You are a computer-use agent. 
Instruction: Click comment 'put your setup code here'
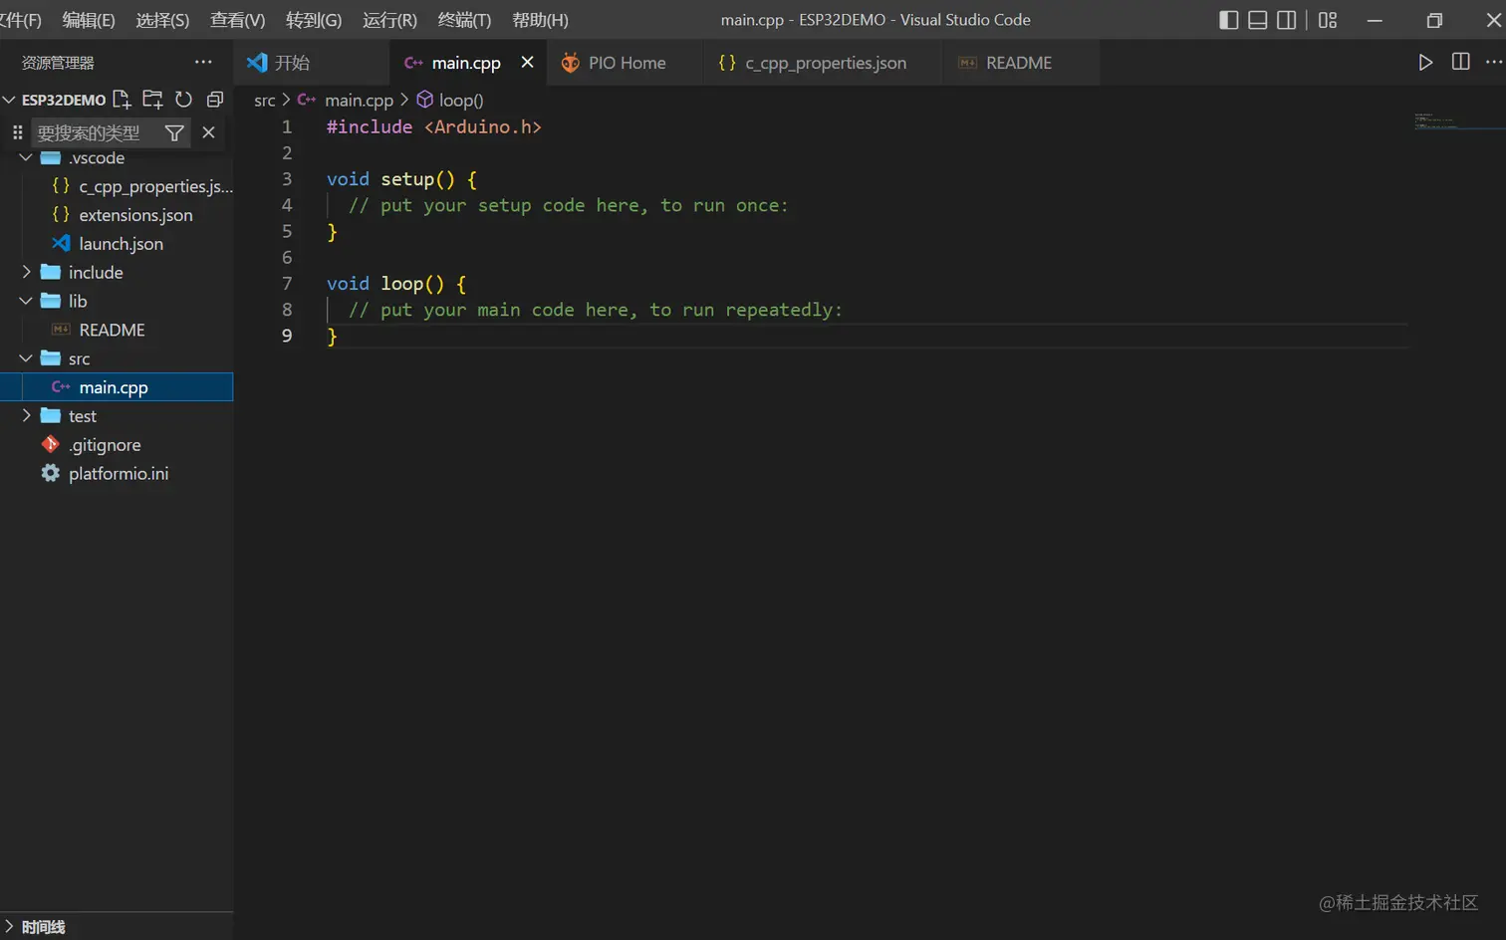568,205
